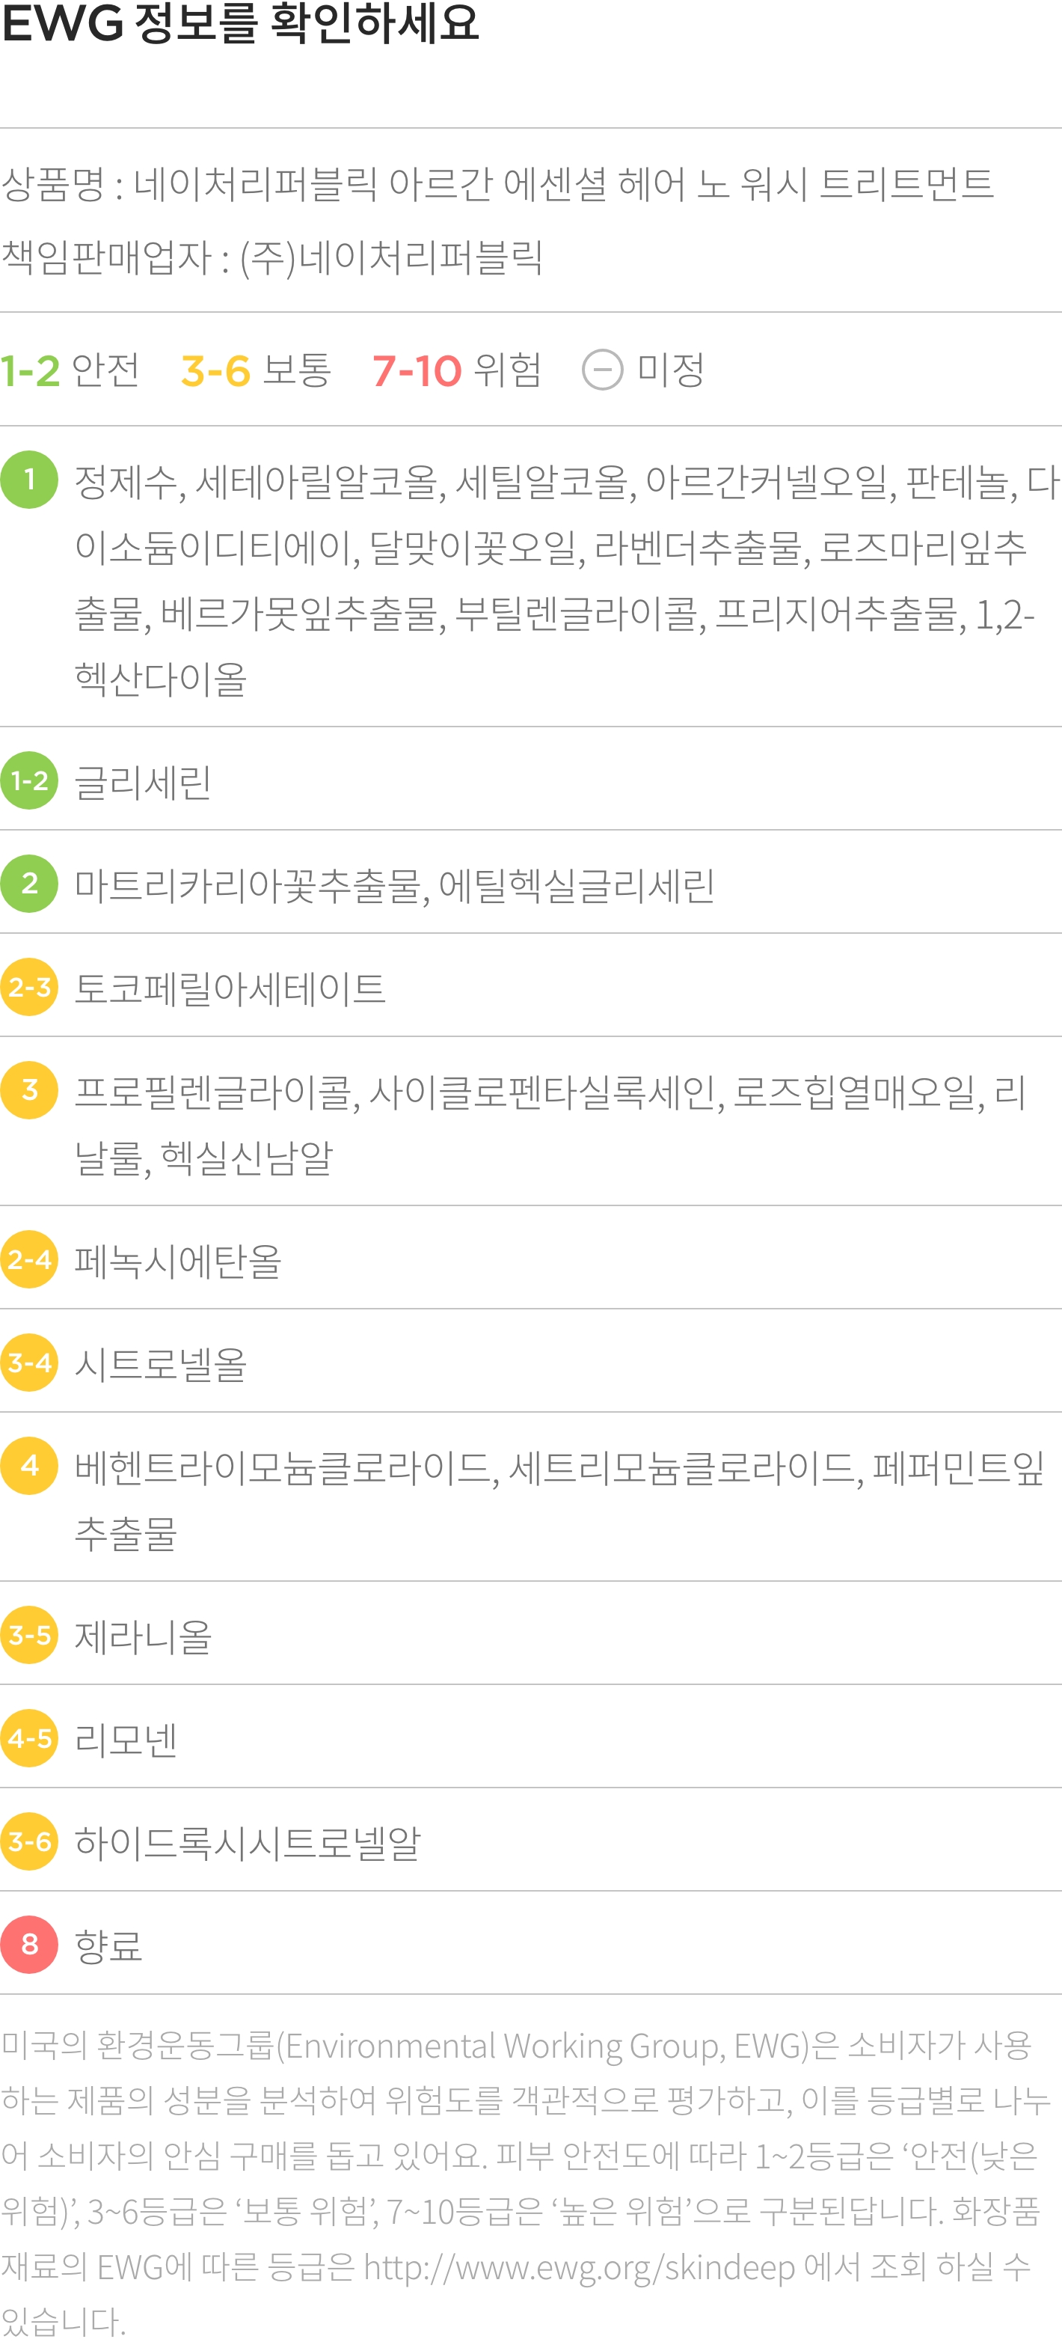The width and height of the screenshot is (1062, 2345).
Task: Click the 향료 ingredient text
Action: coord(108,1945)
